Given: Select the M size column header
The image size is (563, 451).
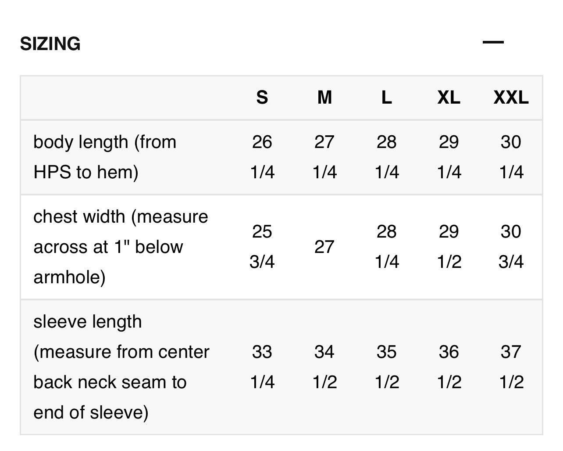Looking at the screenshot, I should click(x=324, y=97).
